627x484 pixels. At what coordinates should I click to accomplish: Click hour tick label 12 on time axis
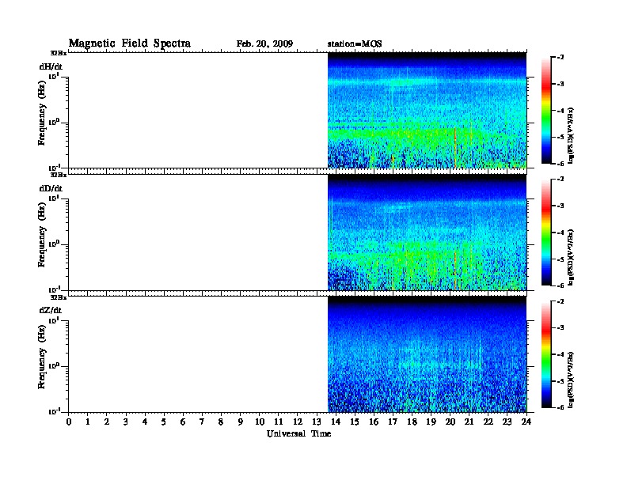(298, 422)
